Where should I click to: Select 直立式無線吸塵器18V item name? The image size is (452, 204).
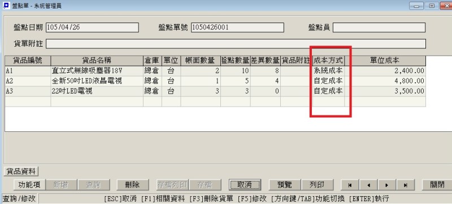(97, 71)
